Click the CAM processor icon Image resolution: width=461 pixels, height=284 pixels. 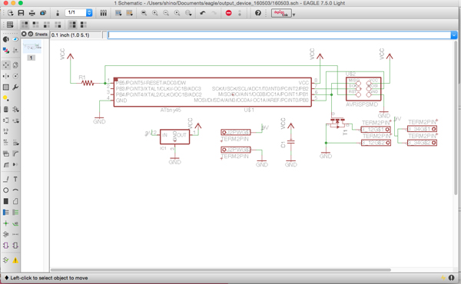(x=43, y=13)
